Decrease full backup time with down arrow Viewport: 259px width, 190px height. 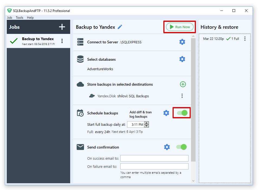pyautogui.click(x=146, y=126)
